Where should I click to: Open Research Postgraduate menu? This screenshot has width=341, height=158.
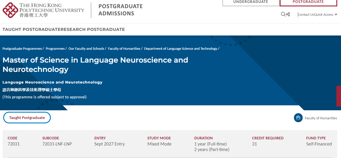93,29
